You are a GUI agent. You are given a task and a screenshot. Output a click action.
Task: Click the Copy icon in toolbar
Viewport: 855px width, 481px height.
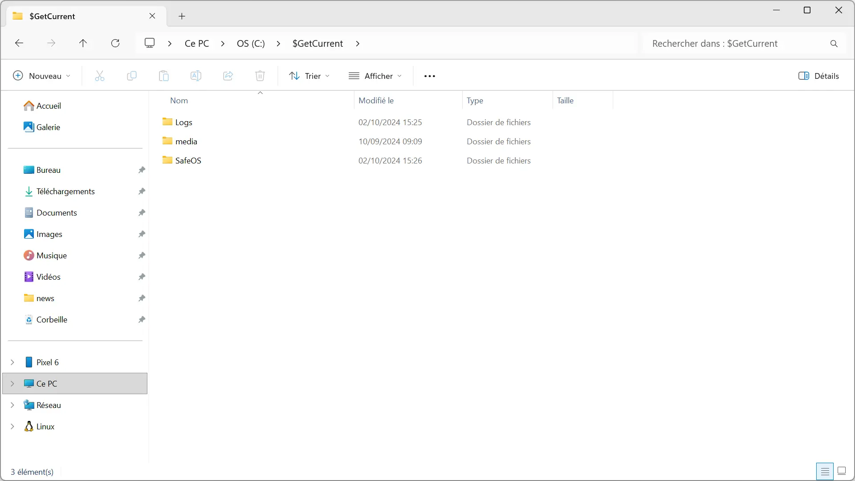coord(132,76)
